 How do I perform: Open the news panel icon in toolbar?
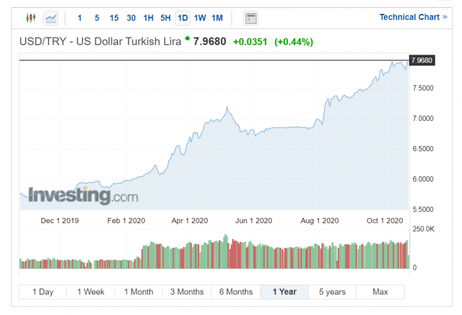tap(251, 18)
